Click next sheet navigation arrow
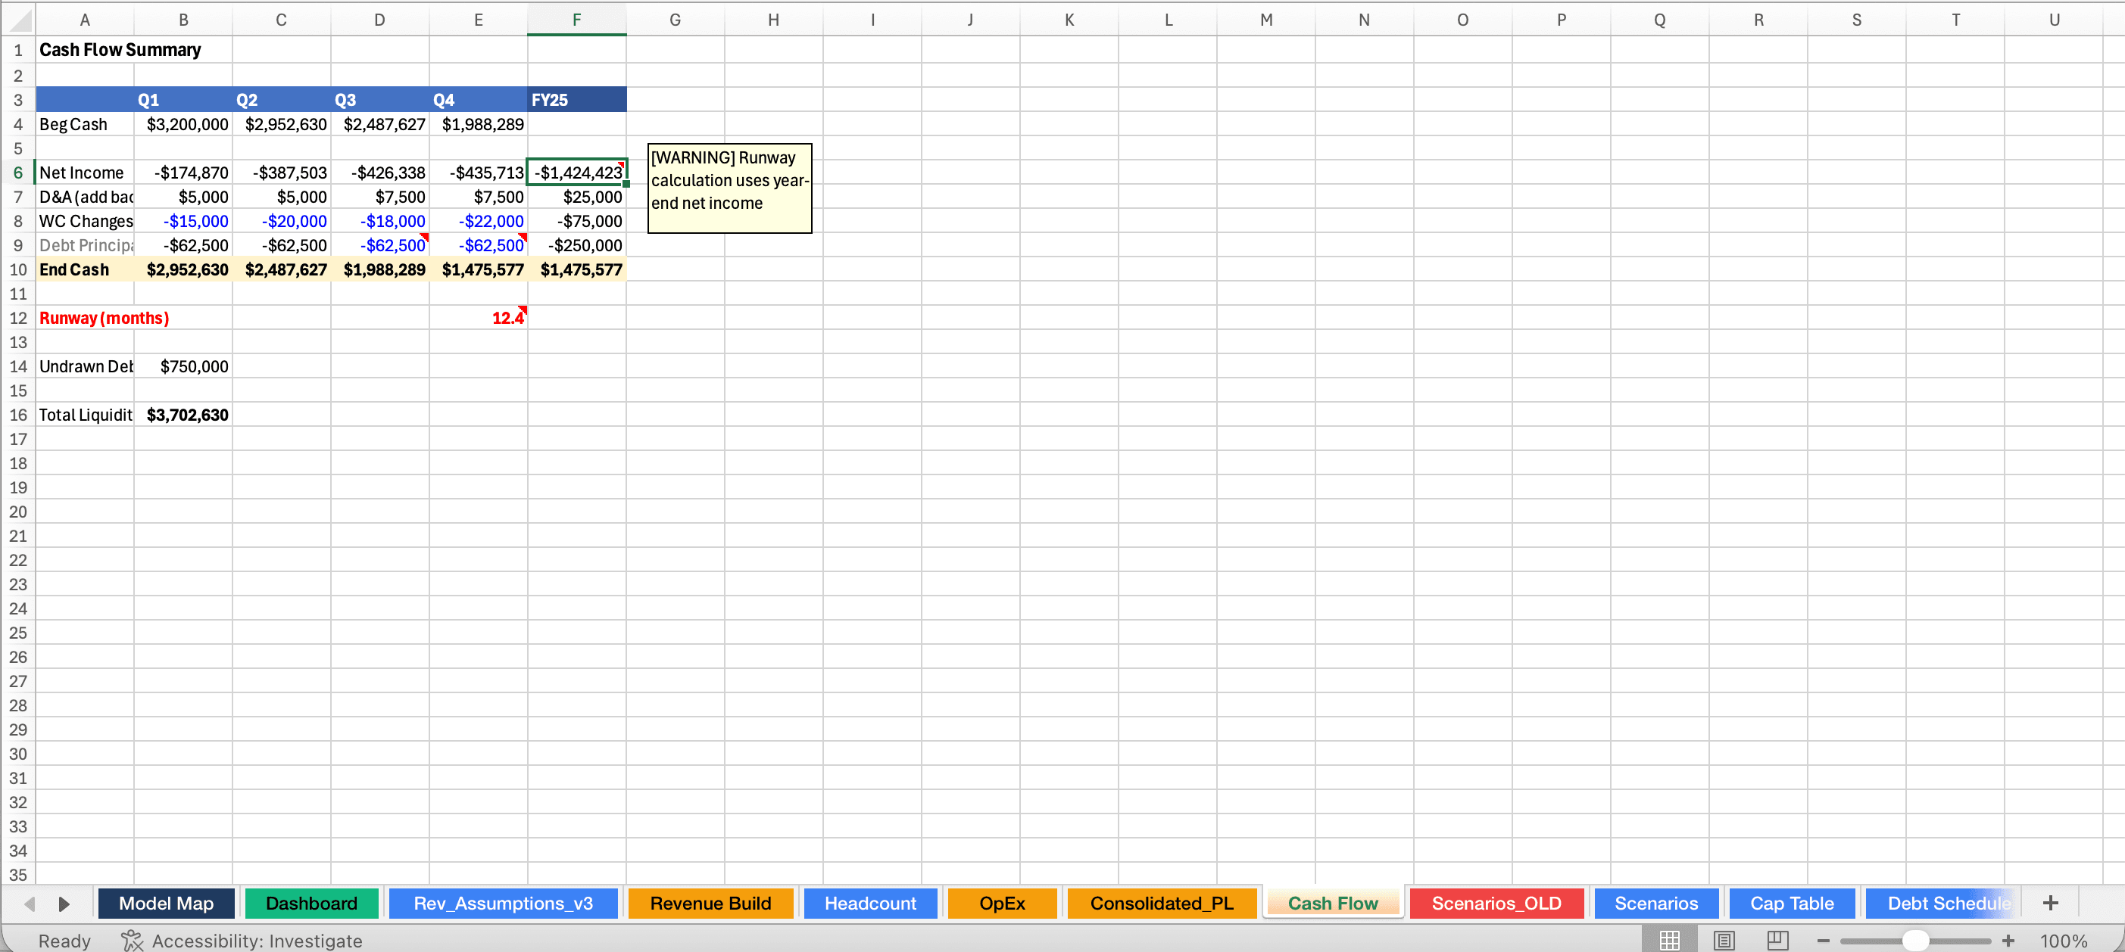Screen dimensions: 2125x952 coord(65,904)
